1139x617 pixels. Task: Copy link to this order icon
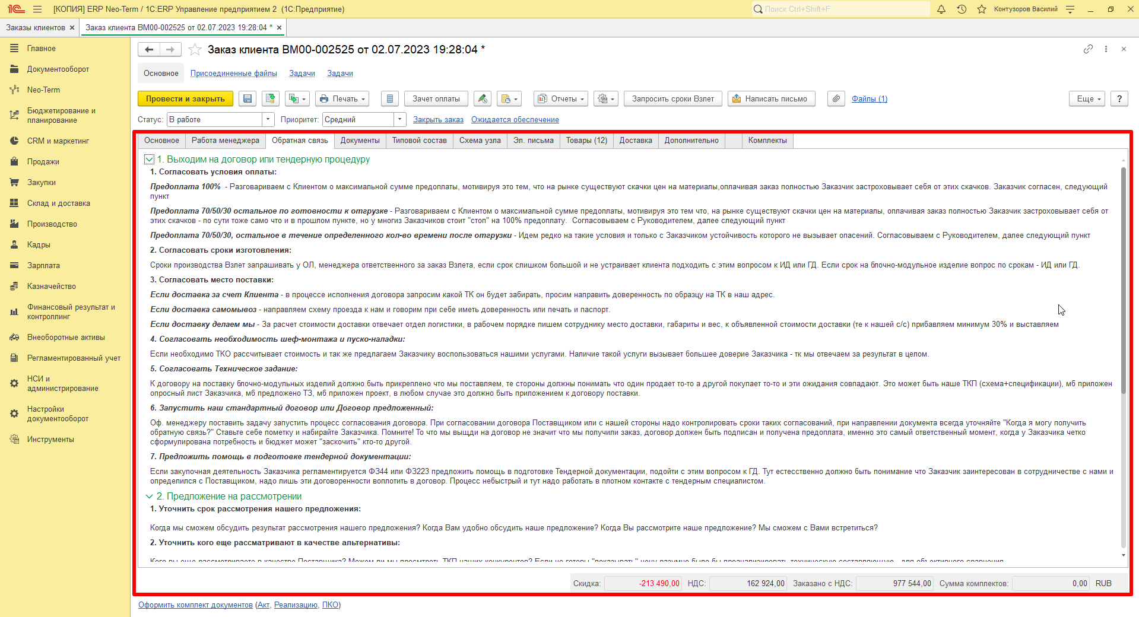pos(1088,49)
